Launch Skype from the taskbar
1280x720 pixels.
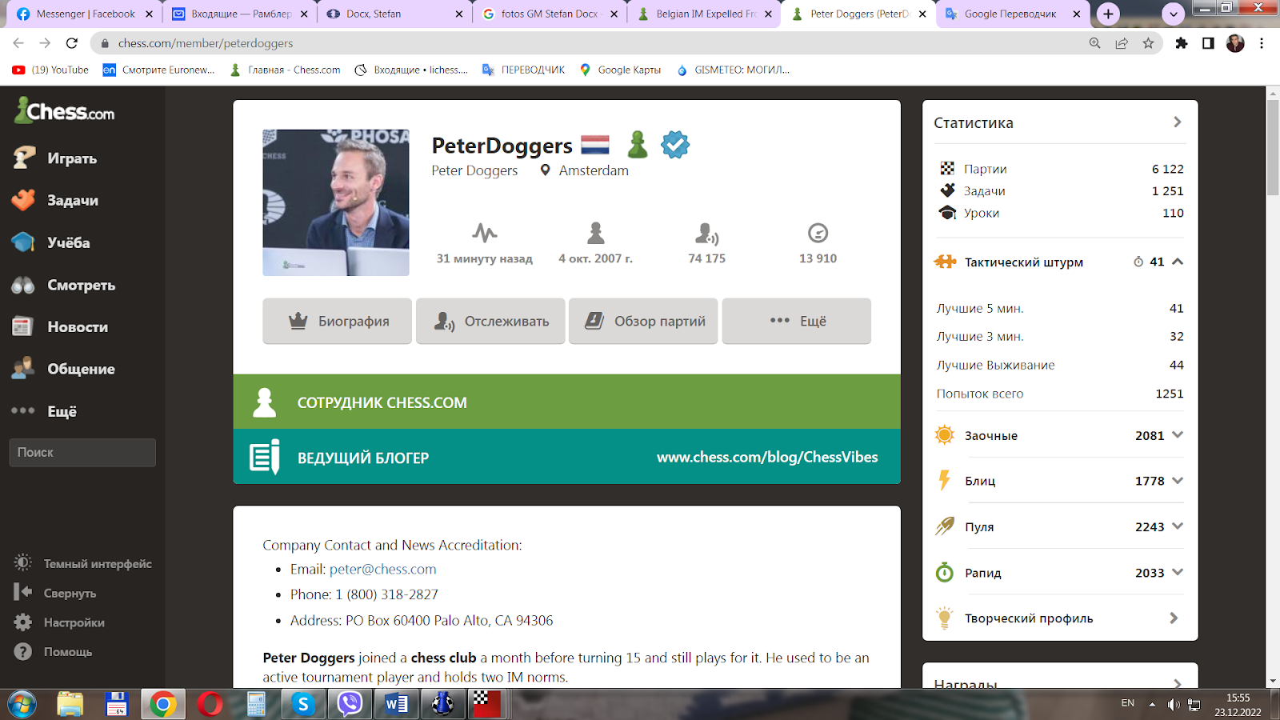pos(302,704)
